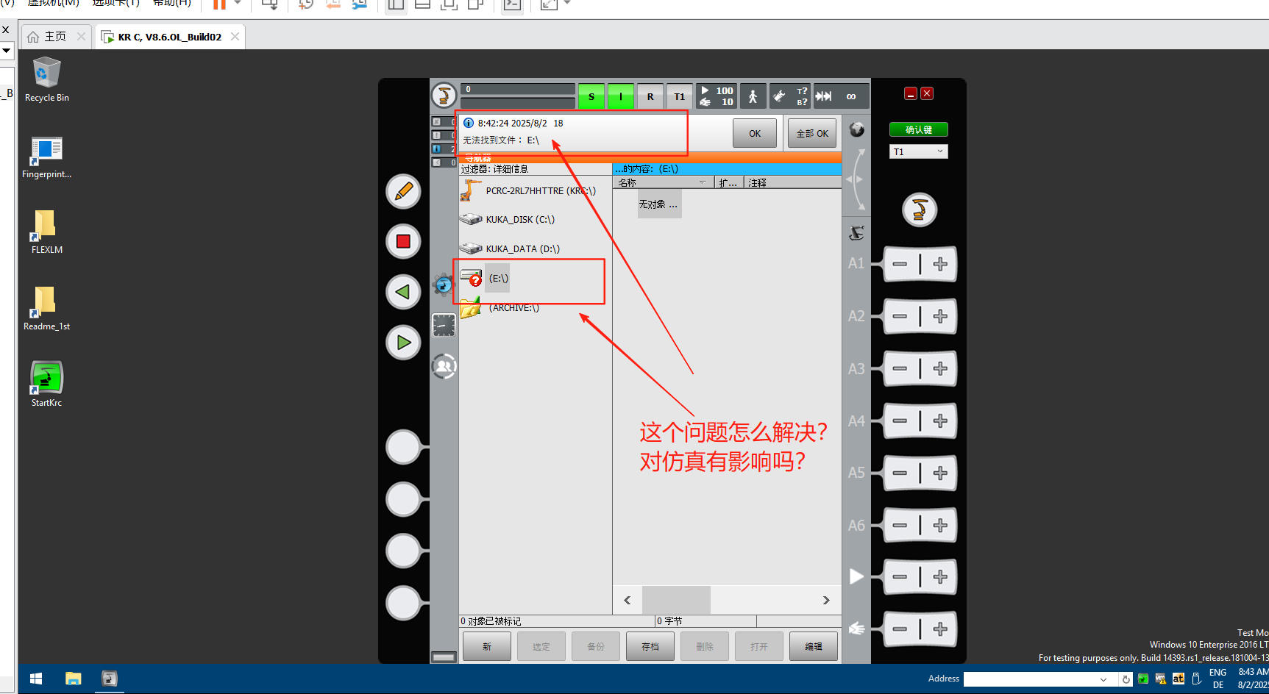Click the 扩... extension column header
The height and width of the screenshot is (694, 1269).
pyautogui.click(x=728, y=182)
